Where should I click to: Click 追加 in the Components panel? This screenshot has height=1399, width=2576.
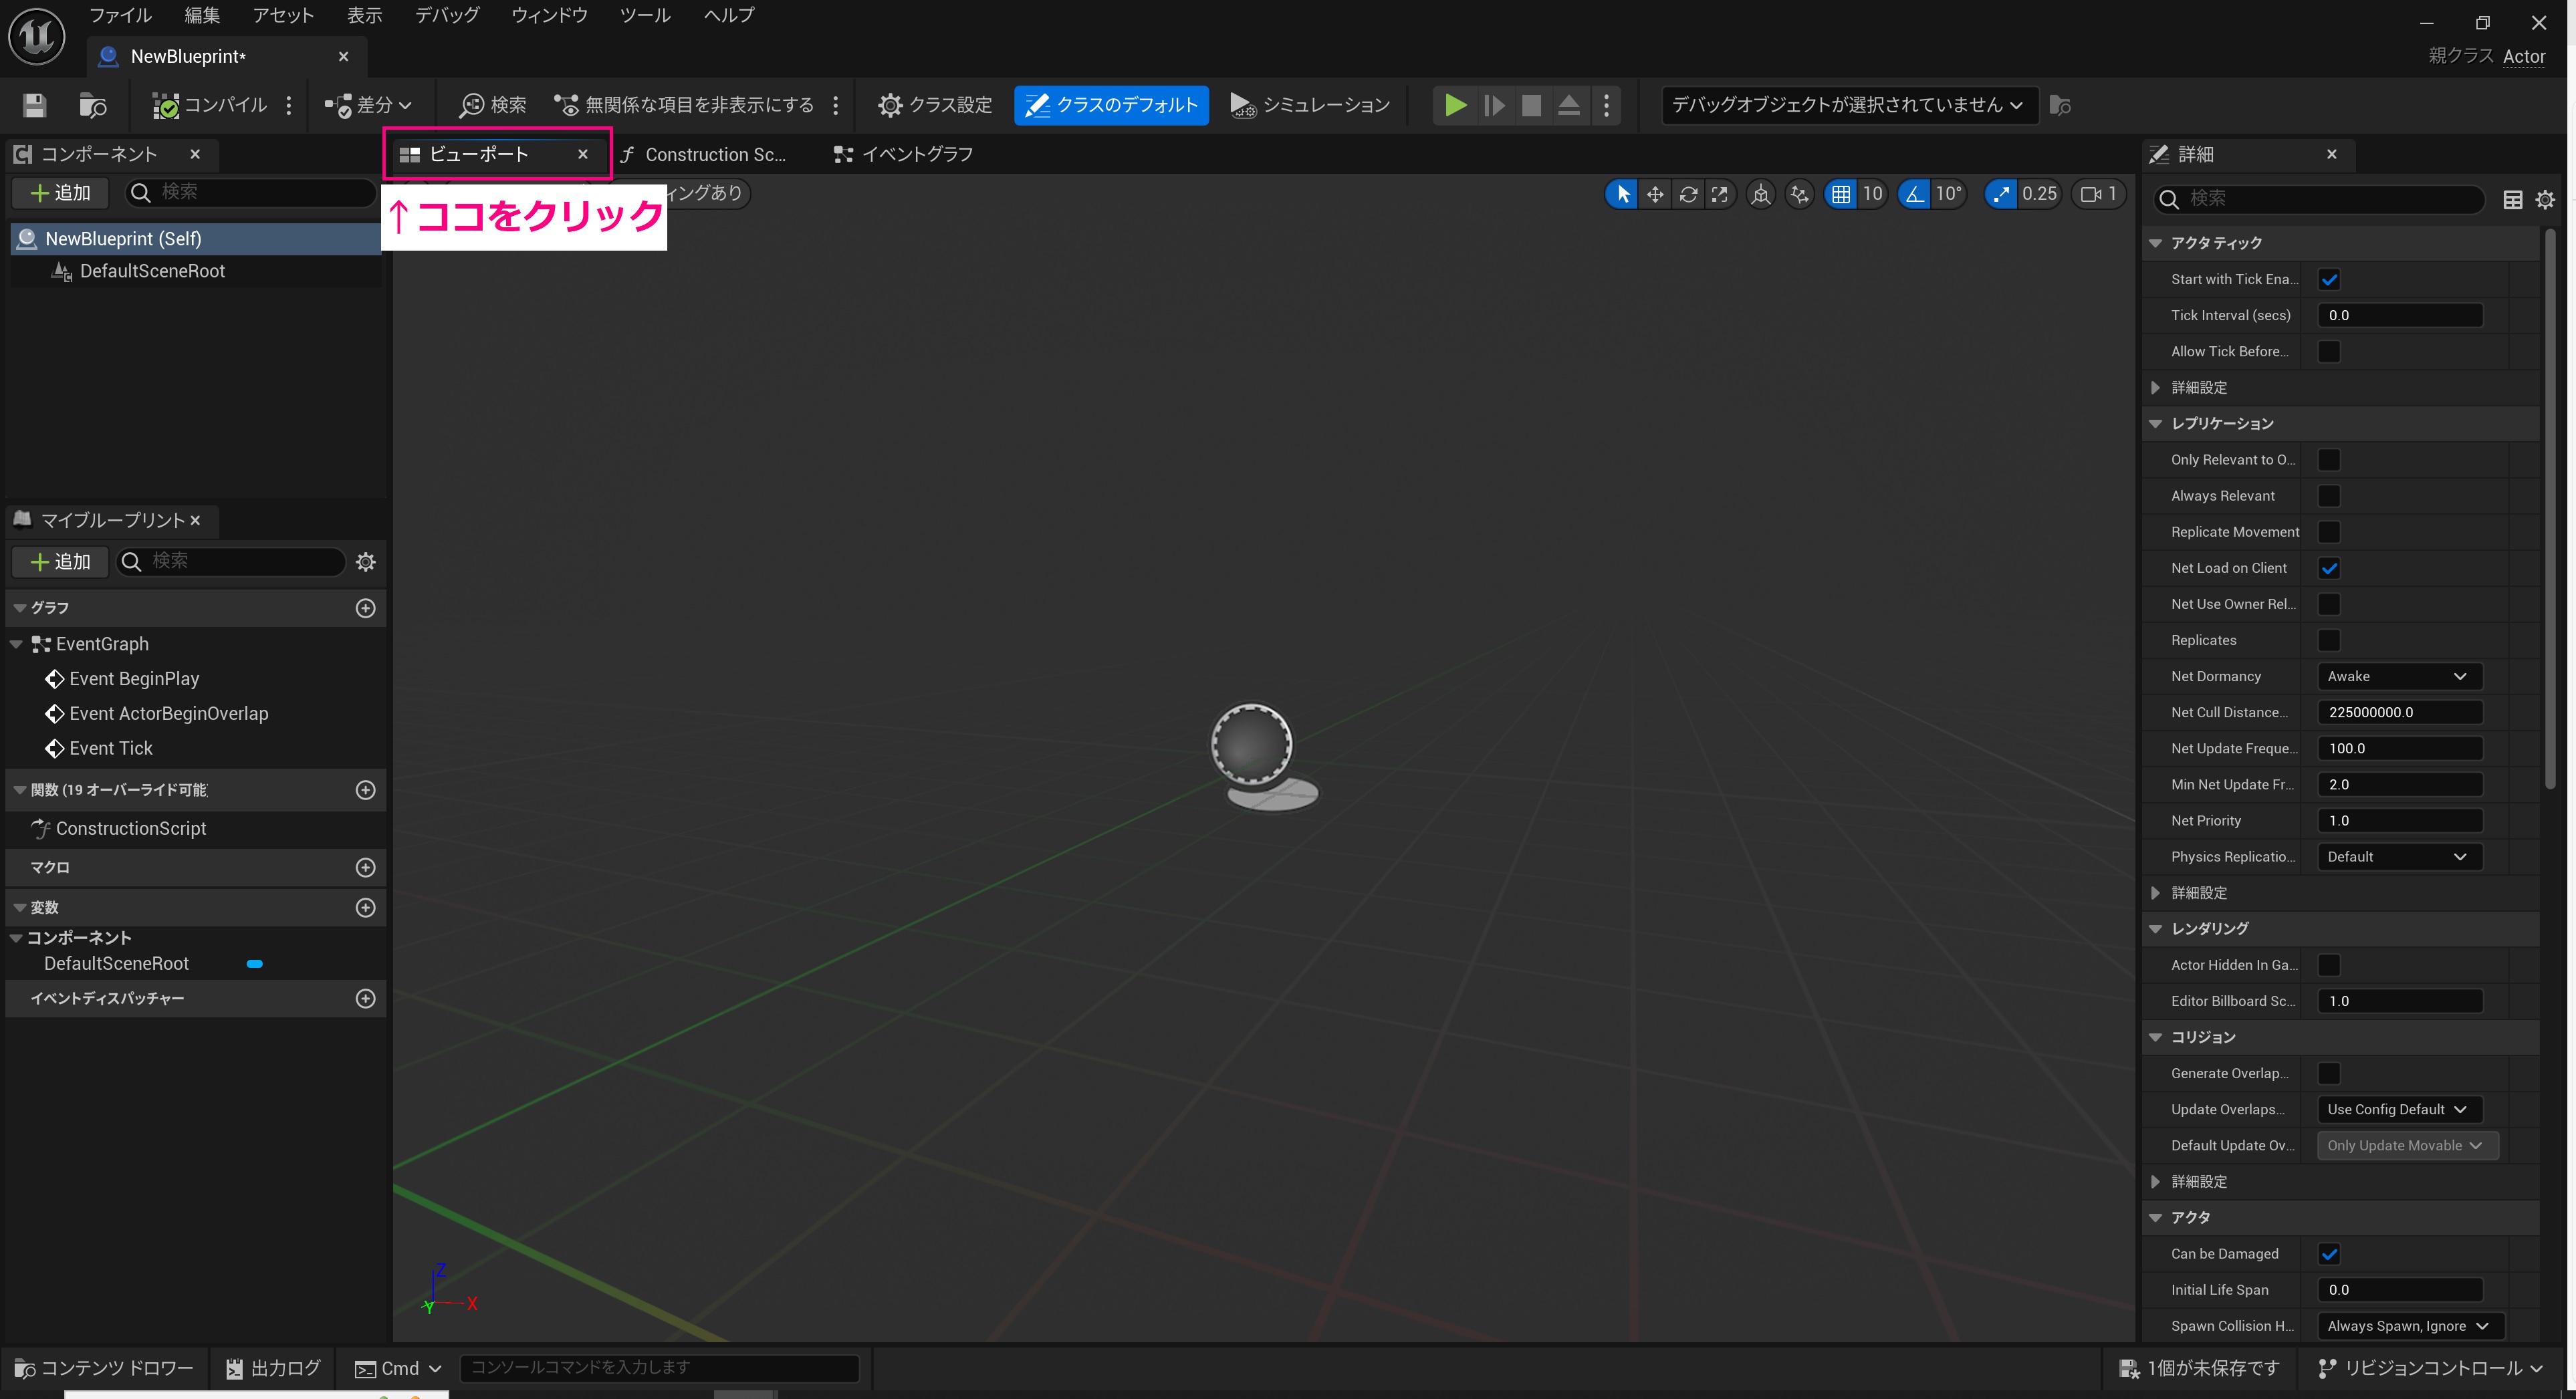click(x=59, y=192)
